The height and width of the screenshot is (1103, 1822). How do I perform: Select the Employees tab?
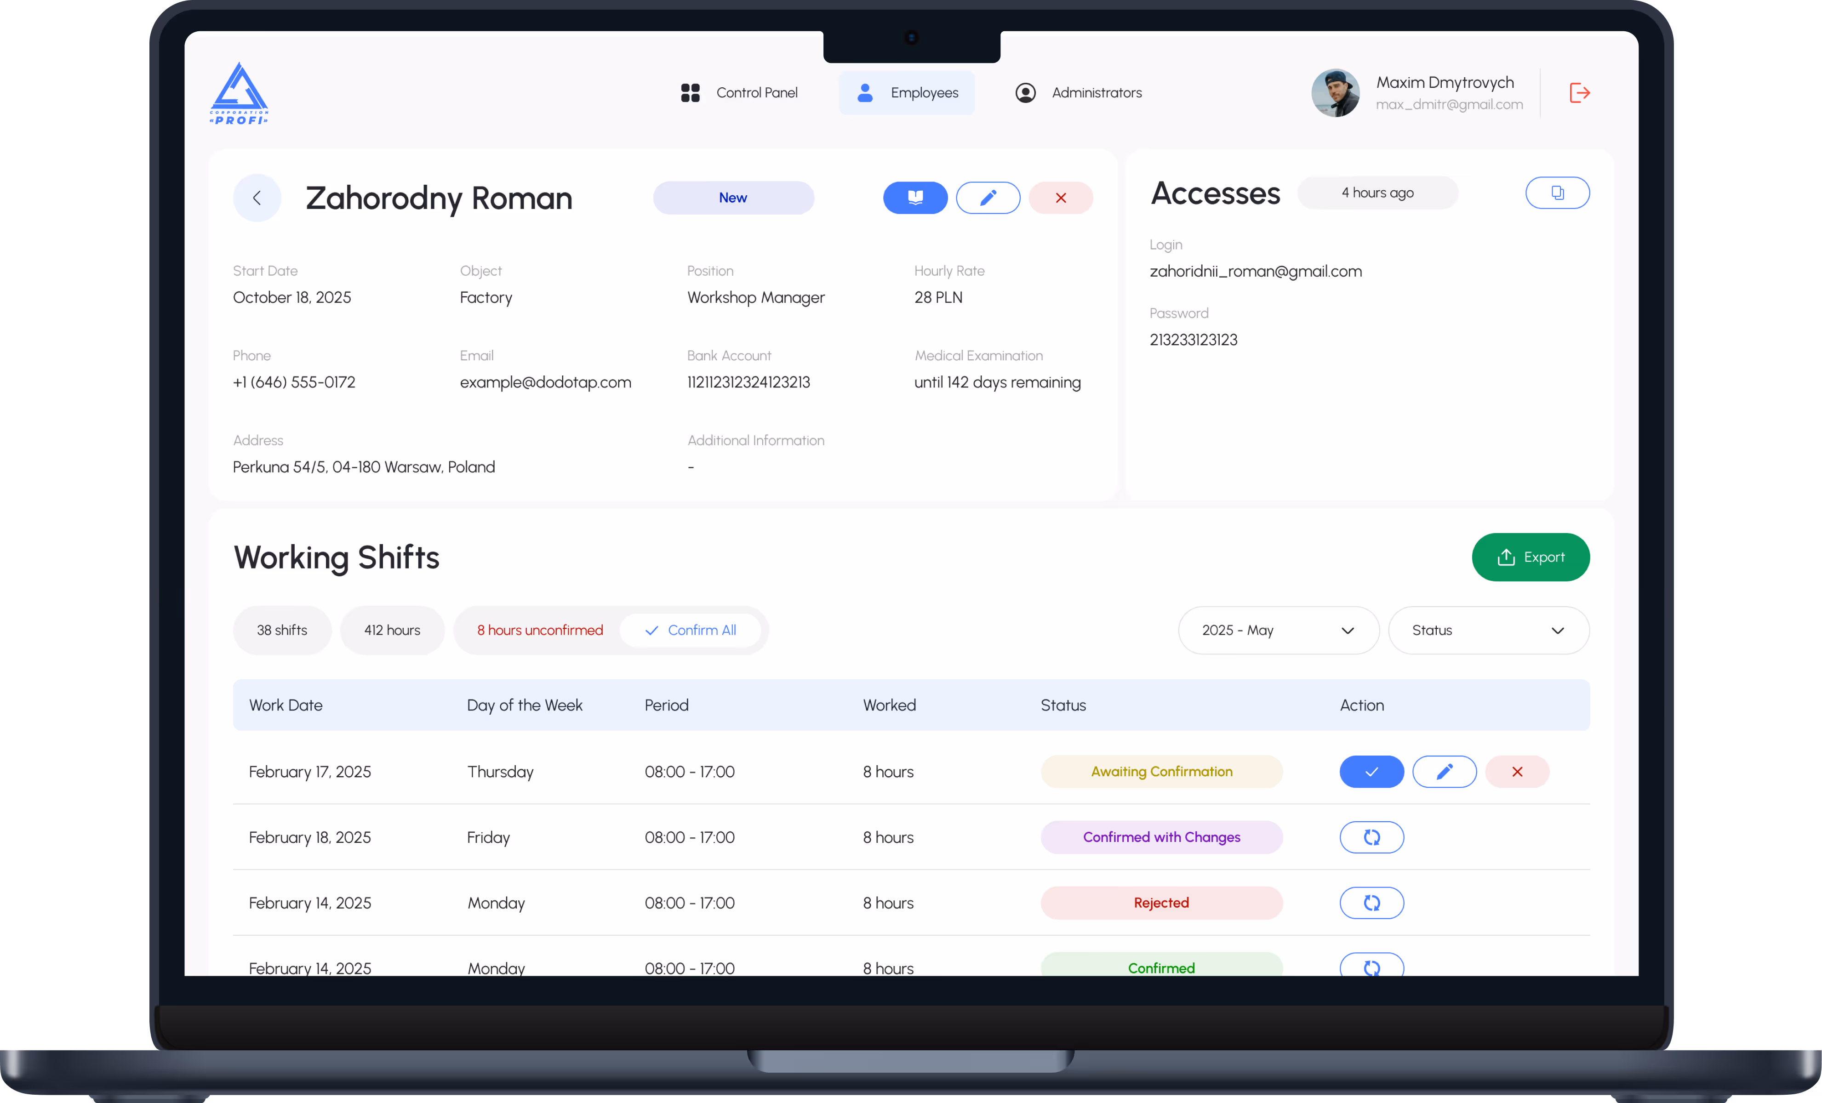point(907,92)
